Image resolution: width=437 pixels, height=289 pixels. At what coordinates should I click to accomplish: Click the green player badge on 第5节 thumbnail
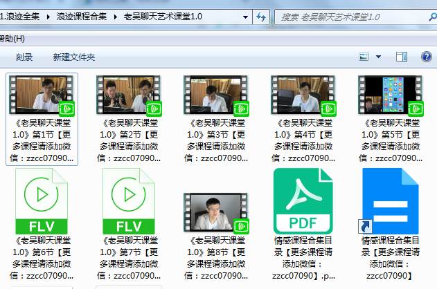click(x=416, y=109)
